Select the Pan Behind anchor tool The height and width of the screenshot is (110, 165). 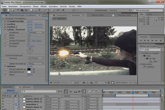[26, 10]
